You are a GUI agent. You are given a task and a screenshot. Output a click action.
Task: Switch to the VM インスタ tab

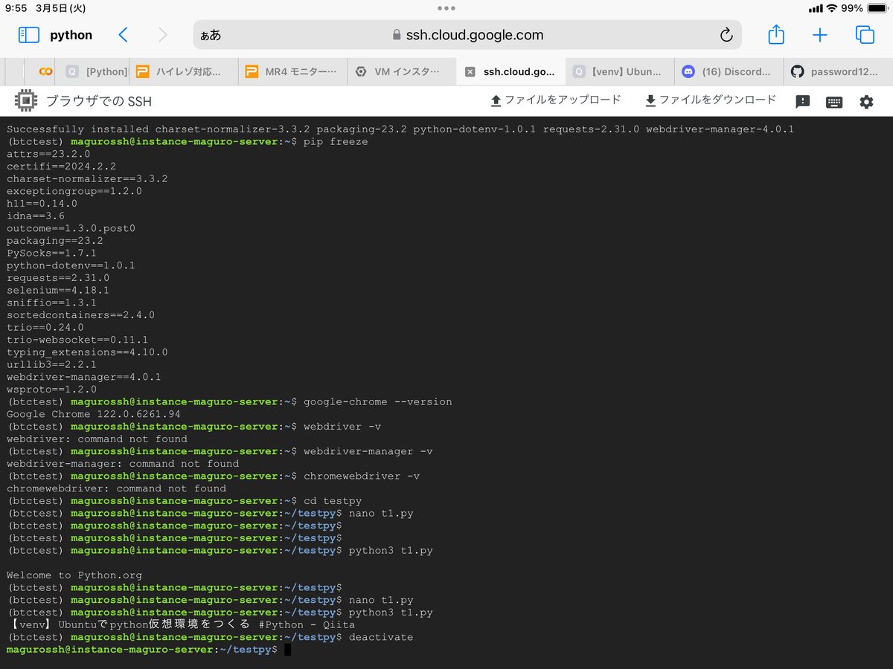click(x=402, y=72)
